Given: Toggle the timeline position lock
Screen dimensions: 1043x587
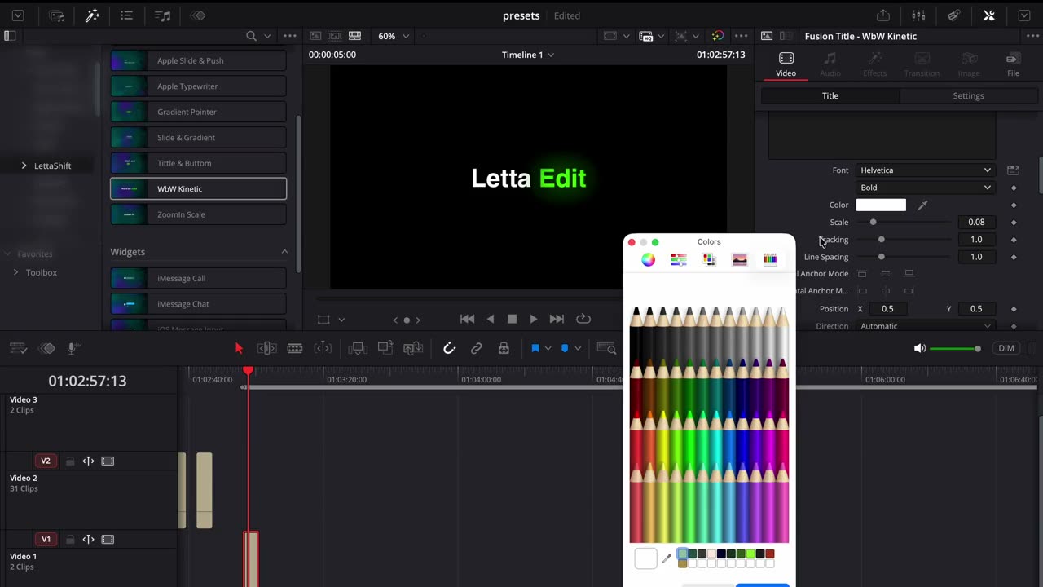Looking at the screenshot, I should pos(504,348).
